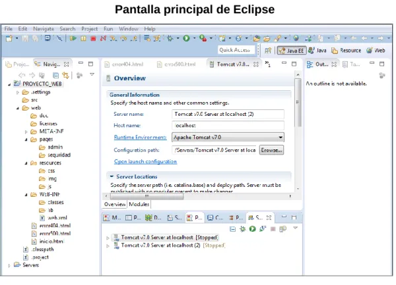
Task: Click into the Server name field
Action: pos(228,114)
